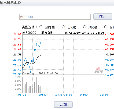Click the volume bar chart area
The image size is (114, 109).
pyautogui.click(x=63, y=85)
